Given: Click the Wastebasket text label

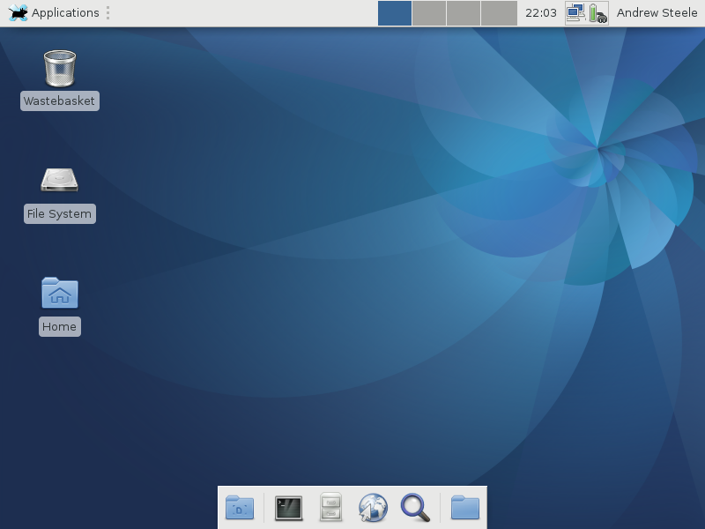Looking at the screenshot, I should (x=59, y=101).
